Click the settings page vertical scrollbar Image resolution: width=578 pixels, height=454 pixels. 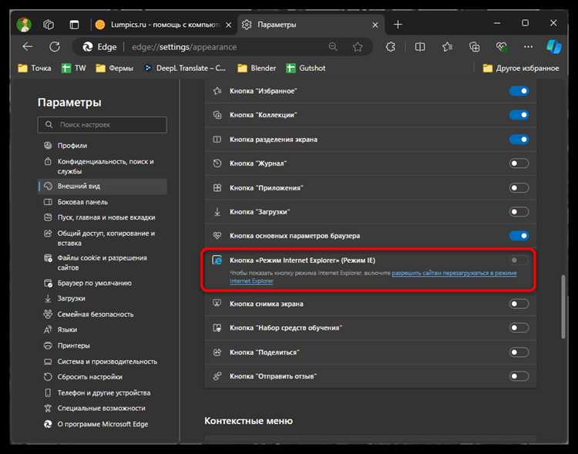[563, 306]
